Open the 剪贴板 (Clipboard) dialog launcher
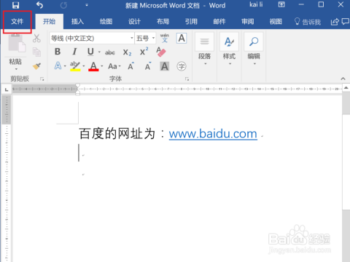350x262 pixels. point(42,79)
